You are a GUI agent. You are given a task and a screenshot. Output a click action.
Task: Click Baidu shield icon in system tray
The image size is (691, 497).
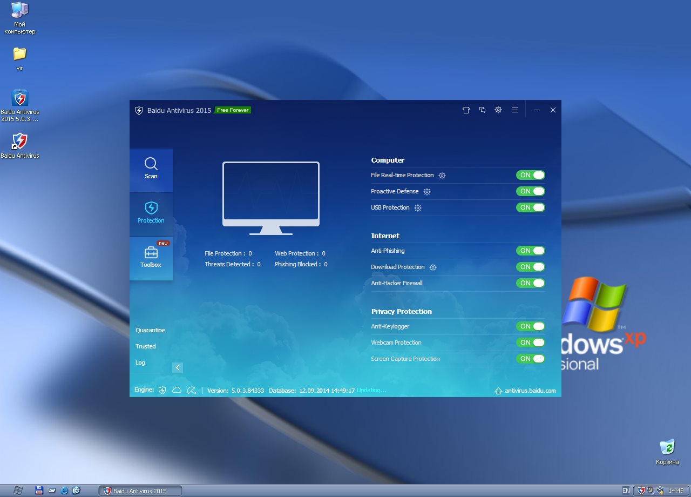click(641, 491)
